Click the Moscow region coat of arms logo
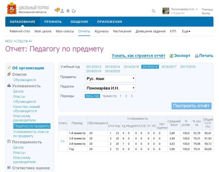Image resolution: width=219 pixels, height=172 pixels. [12, 8]
